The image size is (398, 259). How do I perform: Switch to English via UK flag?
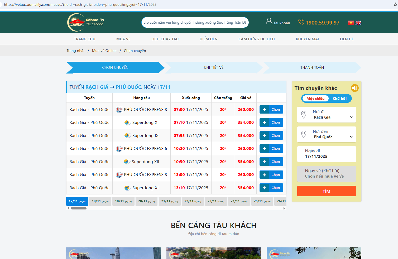click(358, 23)
